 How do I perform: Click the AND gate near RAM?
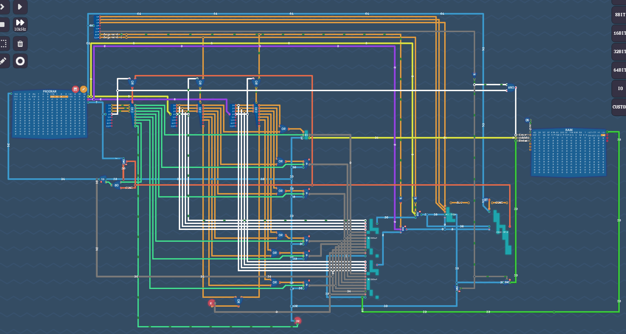tap(511, 88)
